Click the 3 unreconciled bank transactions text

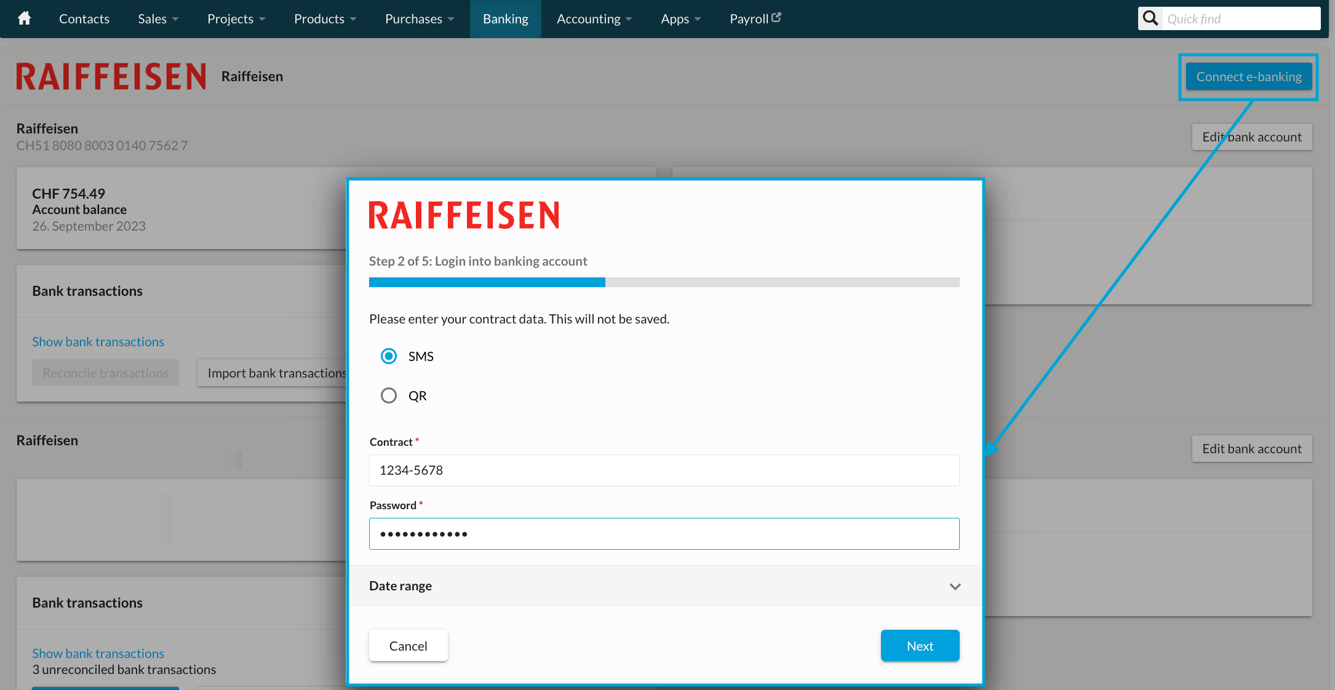pyautogui.click(x=124, y=670)
